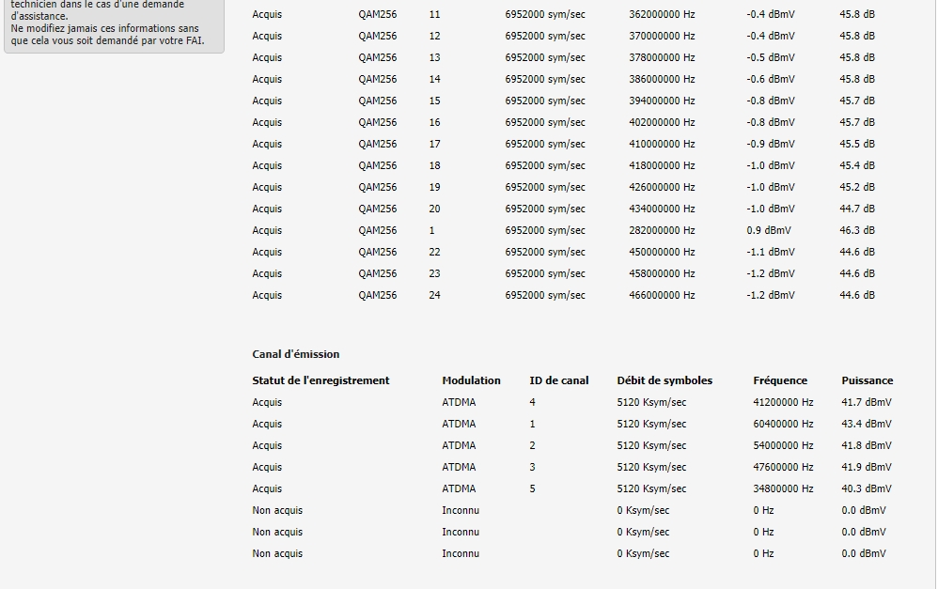Select the 40.3 dBmV upstream power value
The height and width of the screenshot is (589, 938).
click(x=866, y=488)
